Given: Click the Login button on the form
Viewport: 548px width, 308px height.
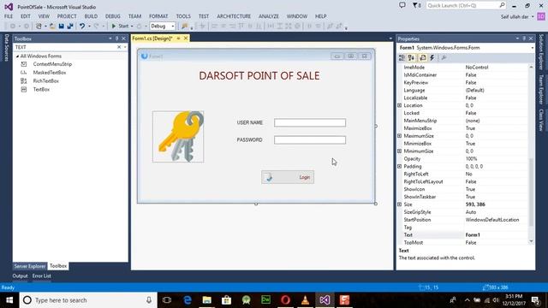Looking at the screenshot, I should coord(288,177).
